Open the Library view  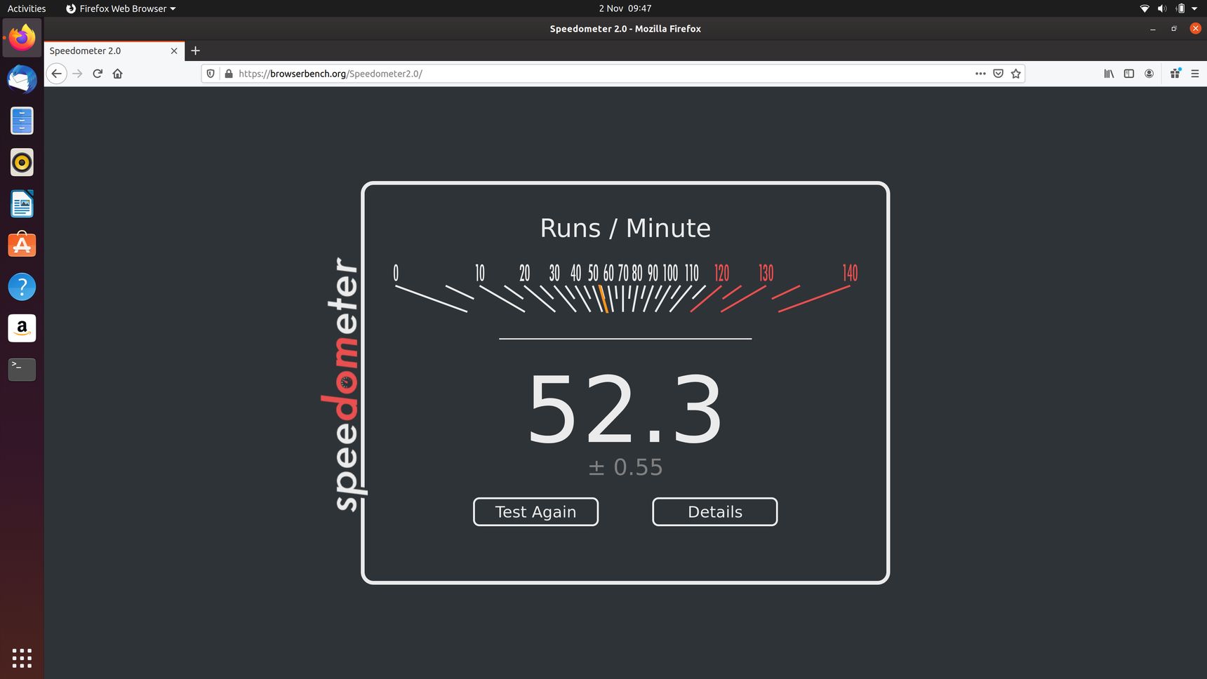coord(1109,74)
